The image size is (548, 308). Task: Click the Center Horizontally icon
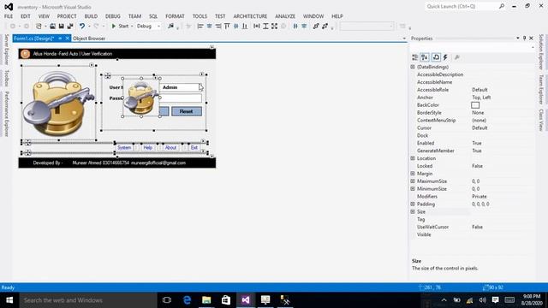tap(295, 27)
